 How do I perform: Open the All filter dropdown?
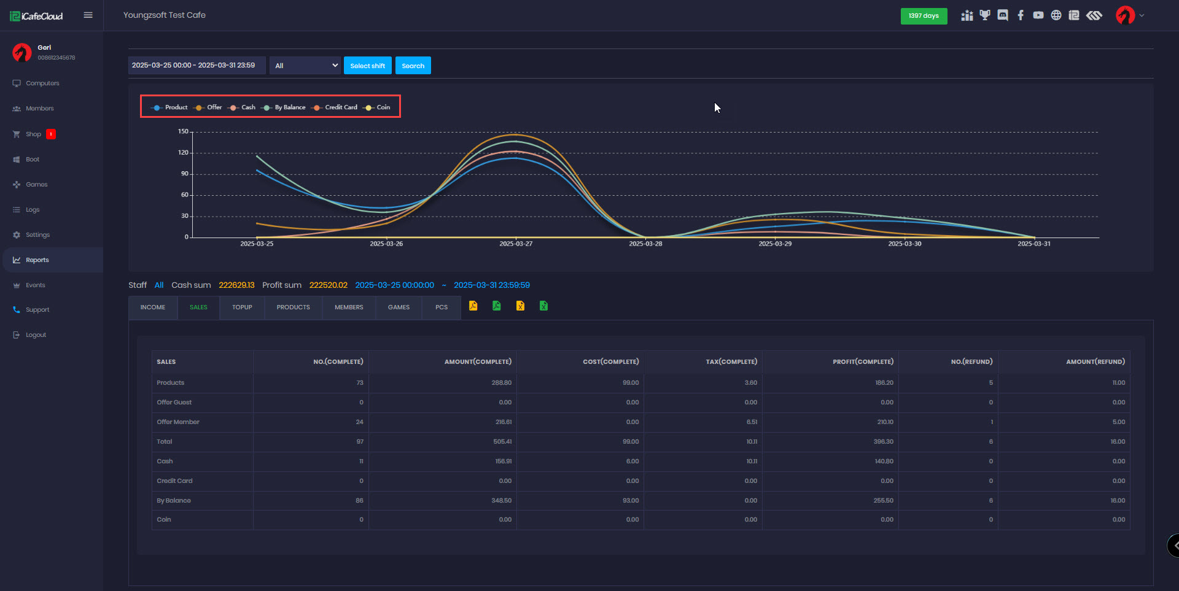[x=305, y=66]
